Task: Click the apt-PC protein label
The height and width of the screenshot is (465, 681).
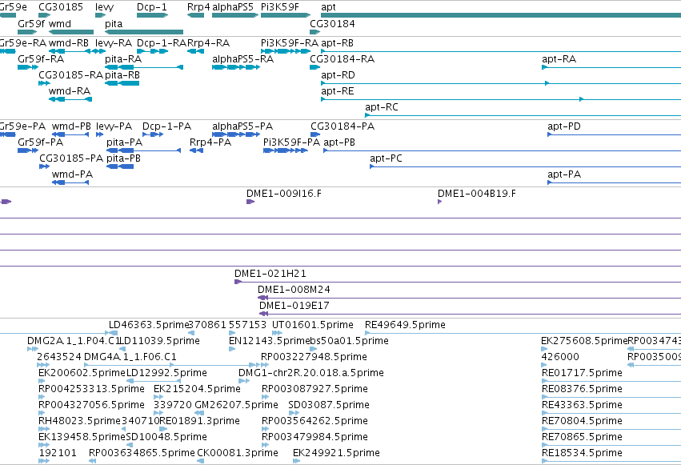Action: tap(386, 158)
